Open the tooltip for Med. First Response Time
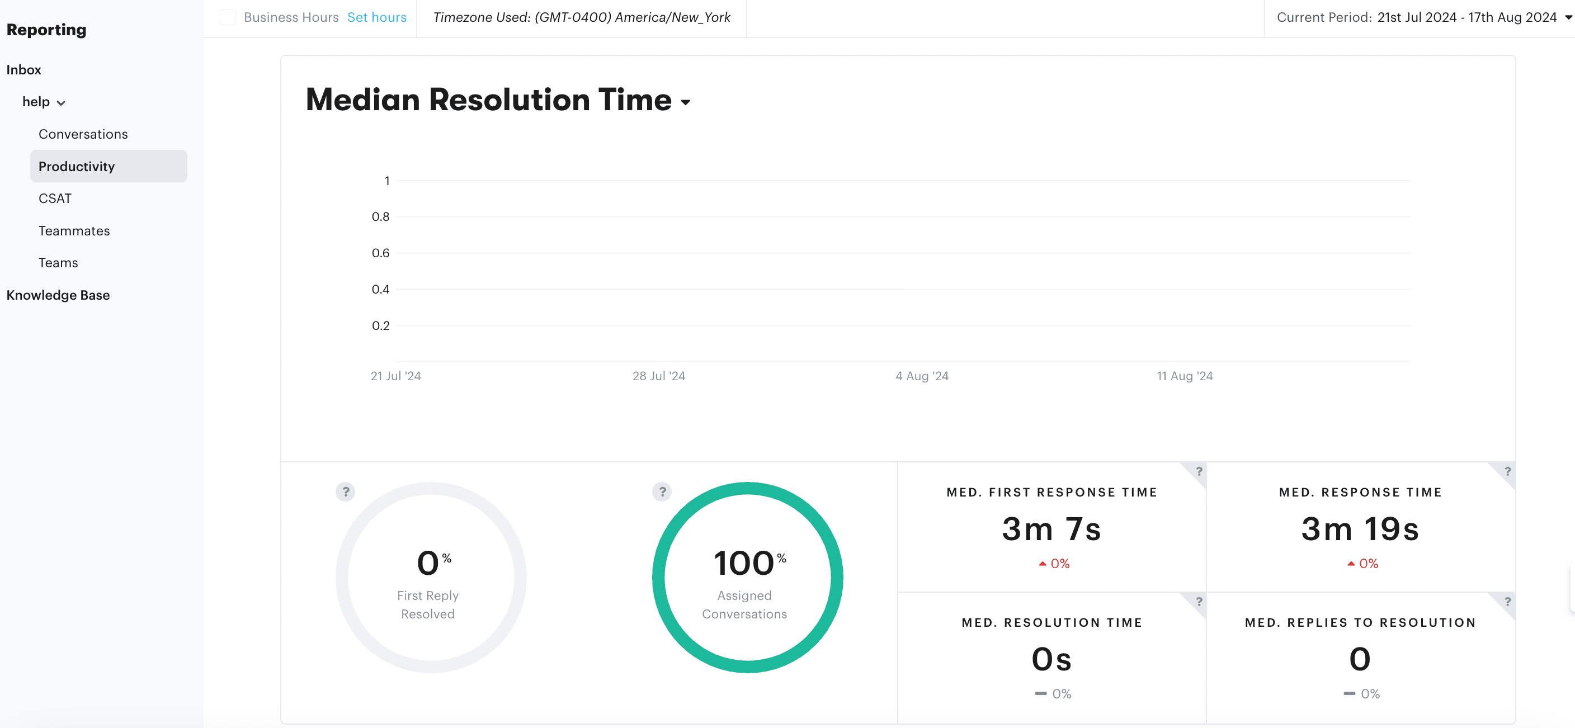1575x728 pixels. (1199, 472)
